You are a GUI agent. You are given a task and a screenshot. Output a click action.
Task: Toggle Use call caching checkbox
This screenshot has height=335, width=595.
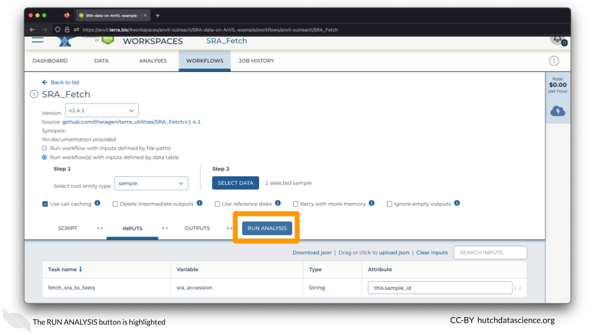pos(45,204)
